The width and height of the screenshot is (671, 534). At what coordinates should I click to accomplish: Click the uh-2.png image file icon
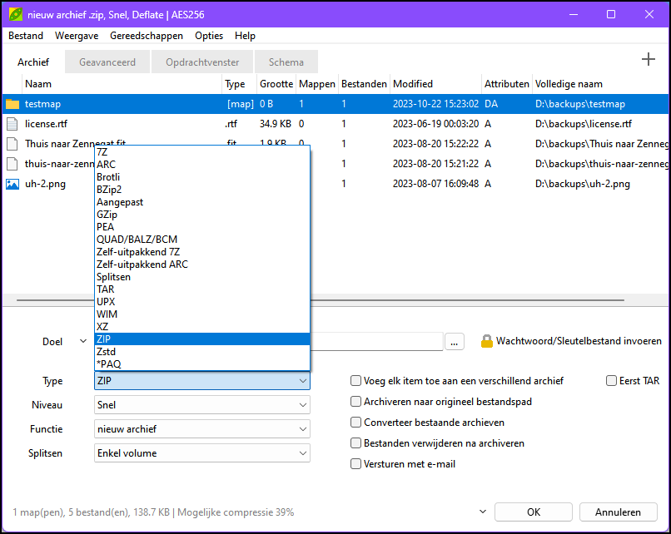point(12,184)
